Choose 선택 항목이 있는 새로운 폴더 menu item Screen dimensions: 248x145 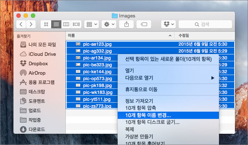(x=168, y=59)
